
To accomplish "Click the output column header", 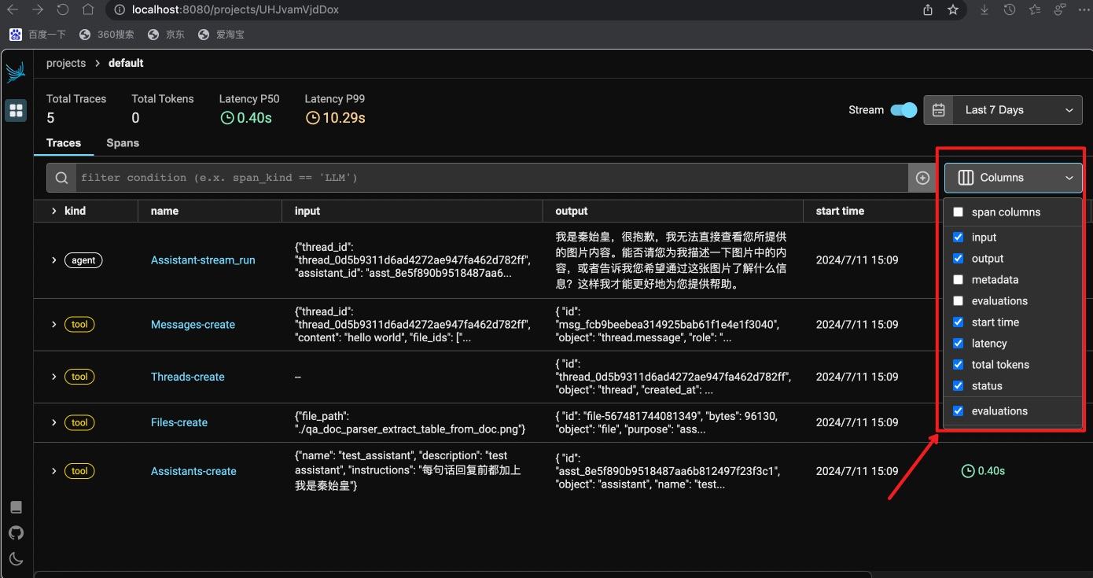I will click(x=572, y=211).
